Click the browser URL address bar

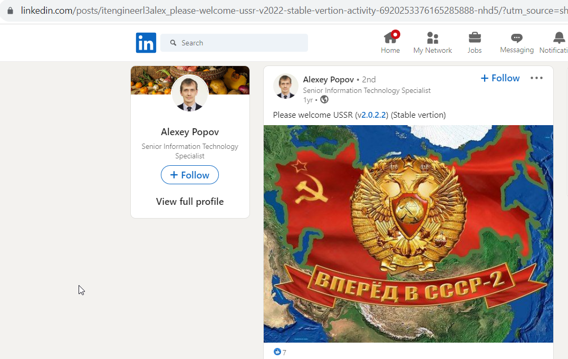[290, 11]
